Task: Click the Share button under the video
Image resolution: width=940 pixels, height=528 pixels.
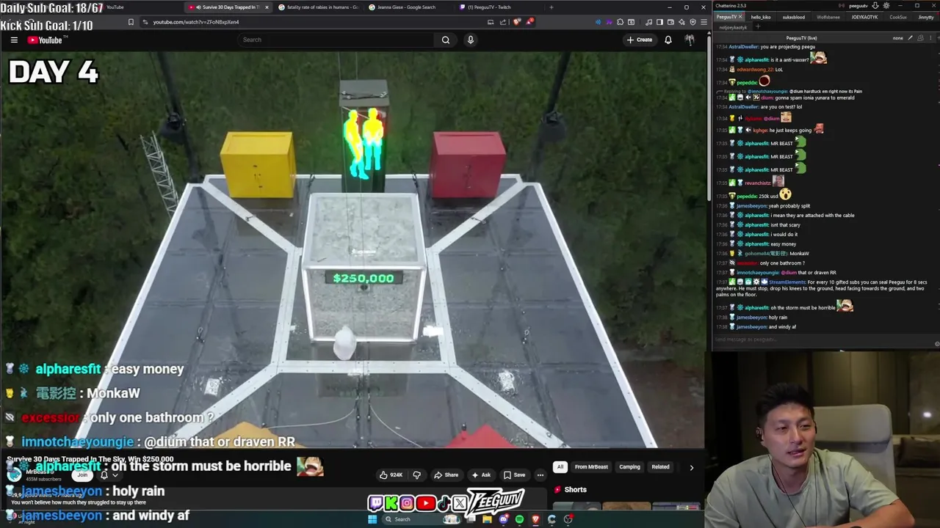Action: 446,474
